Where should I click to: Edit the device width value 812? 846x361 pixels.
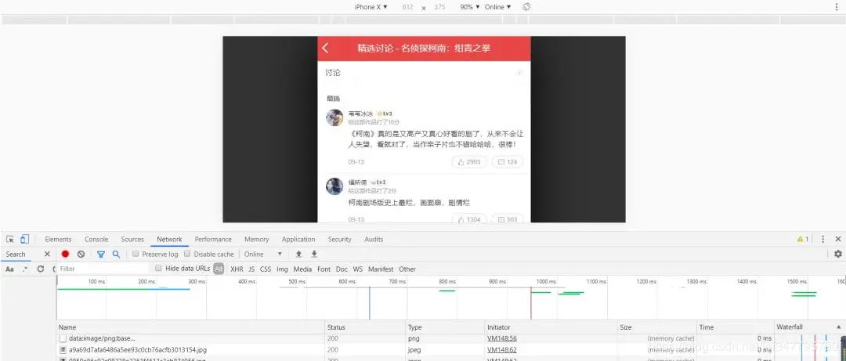407,7
